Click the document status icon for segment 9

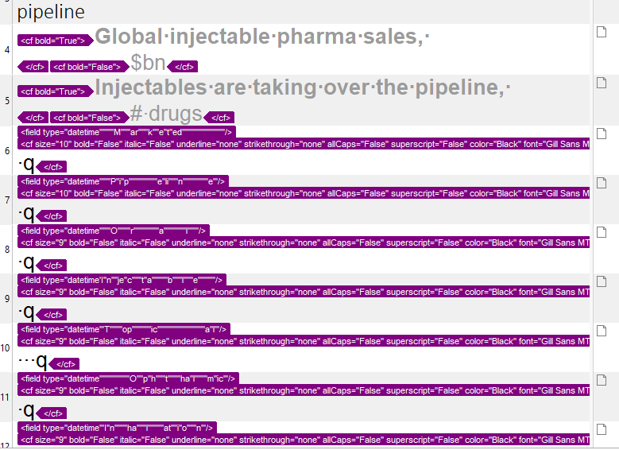click(602, 281)
